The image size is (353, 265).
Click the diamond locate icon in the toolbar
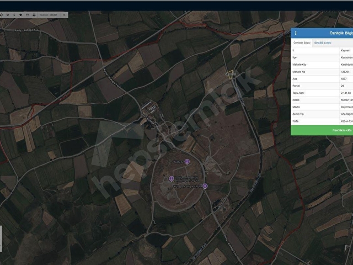pyautogui.click(x=8, y=15)
